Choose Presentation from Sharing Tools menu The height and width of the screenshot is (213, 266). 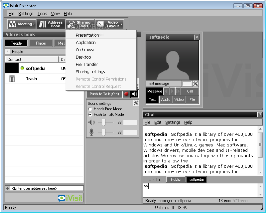tap(101, 35)
